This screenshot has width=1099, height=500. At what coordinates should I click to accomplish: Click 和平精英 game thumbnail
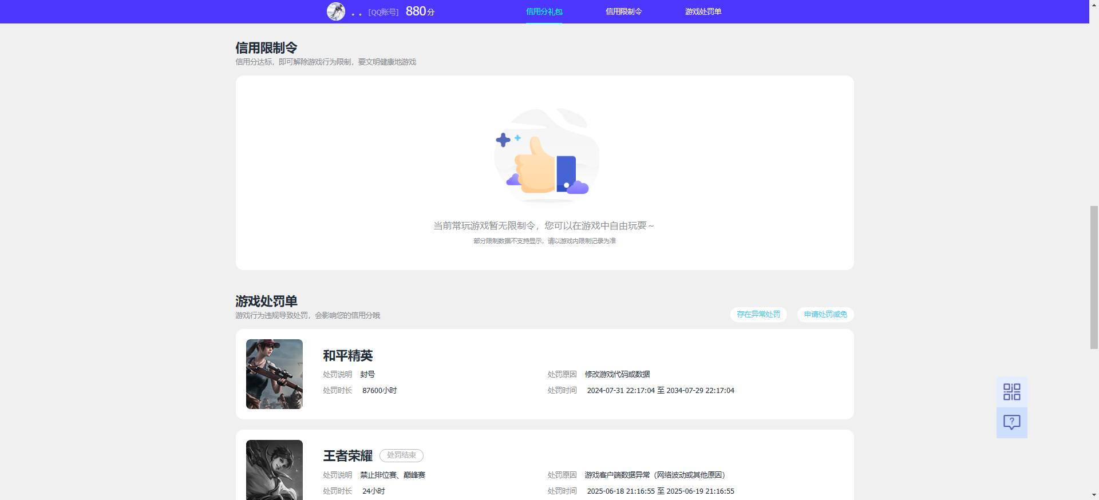[x=274, y=374]
